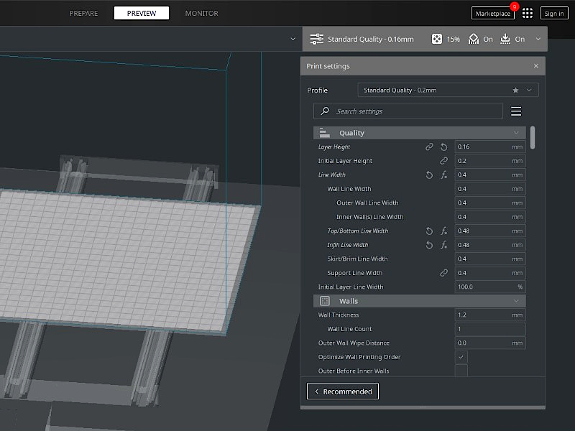Edit the Initial Layer Line Width percentage

click(x=490, y=287)
